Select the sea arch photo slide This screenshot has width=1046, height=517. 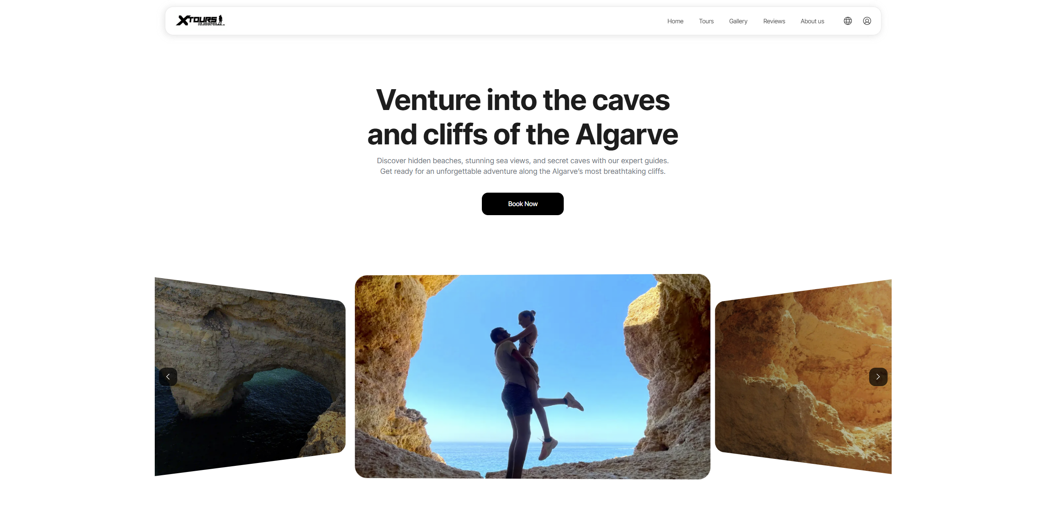click(x=250, y=376)
